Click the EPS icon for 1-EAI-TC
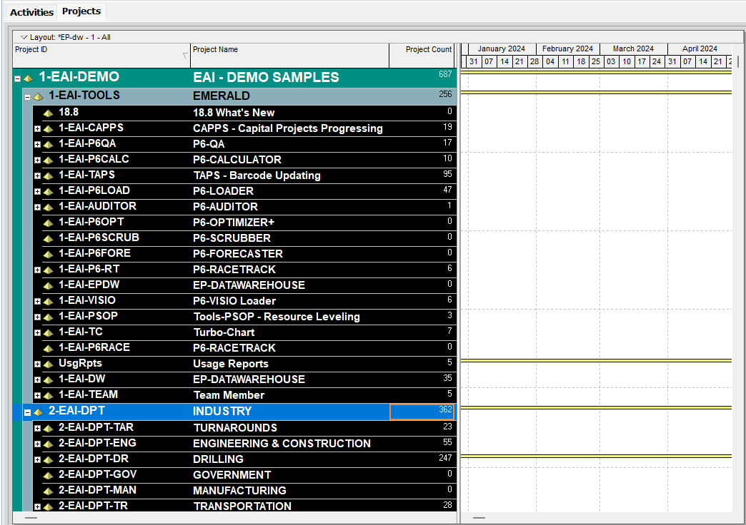The height and width of the screenshot is (525, 746). [x=48, y=332]
